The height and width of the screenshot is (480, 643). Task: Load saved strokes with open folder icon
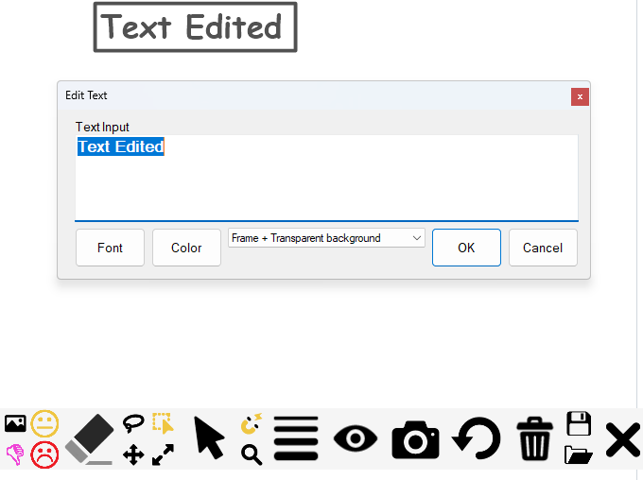(578, 454)
